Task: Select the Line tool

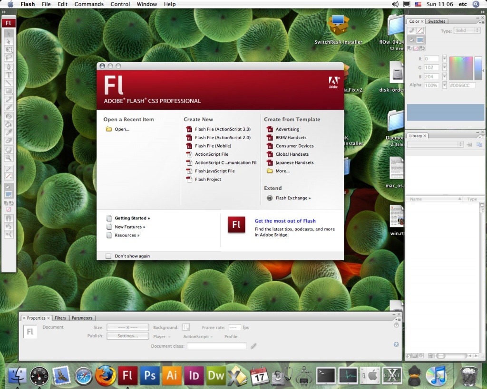Action: click(x=9, y=83)
